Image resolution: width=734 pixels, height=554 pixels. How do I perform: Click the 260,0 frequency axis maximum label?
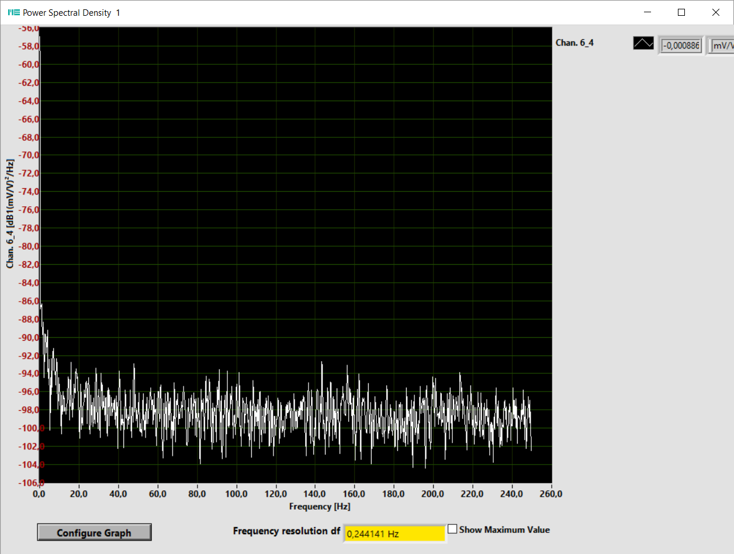(550, 494)
